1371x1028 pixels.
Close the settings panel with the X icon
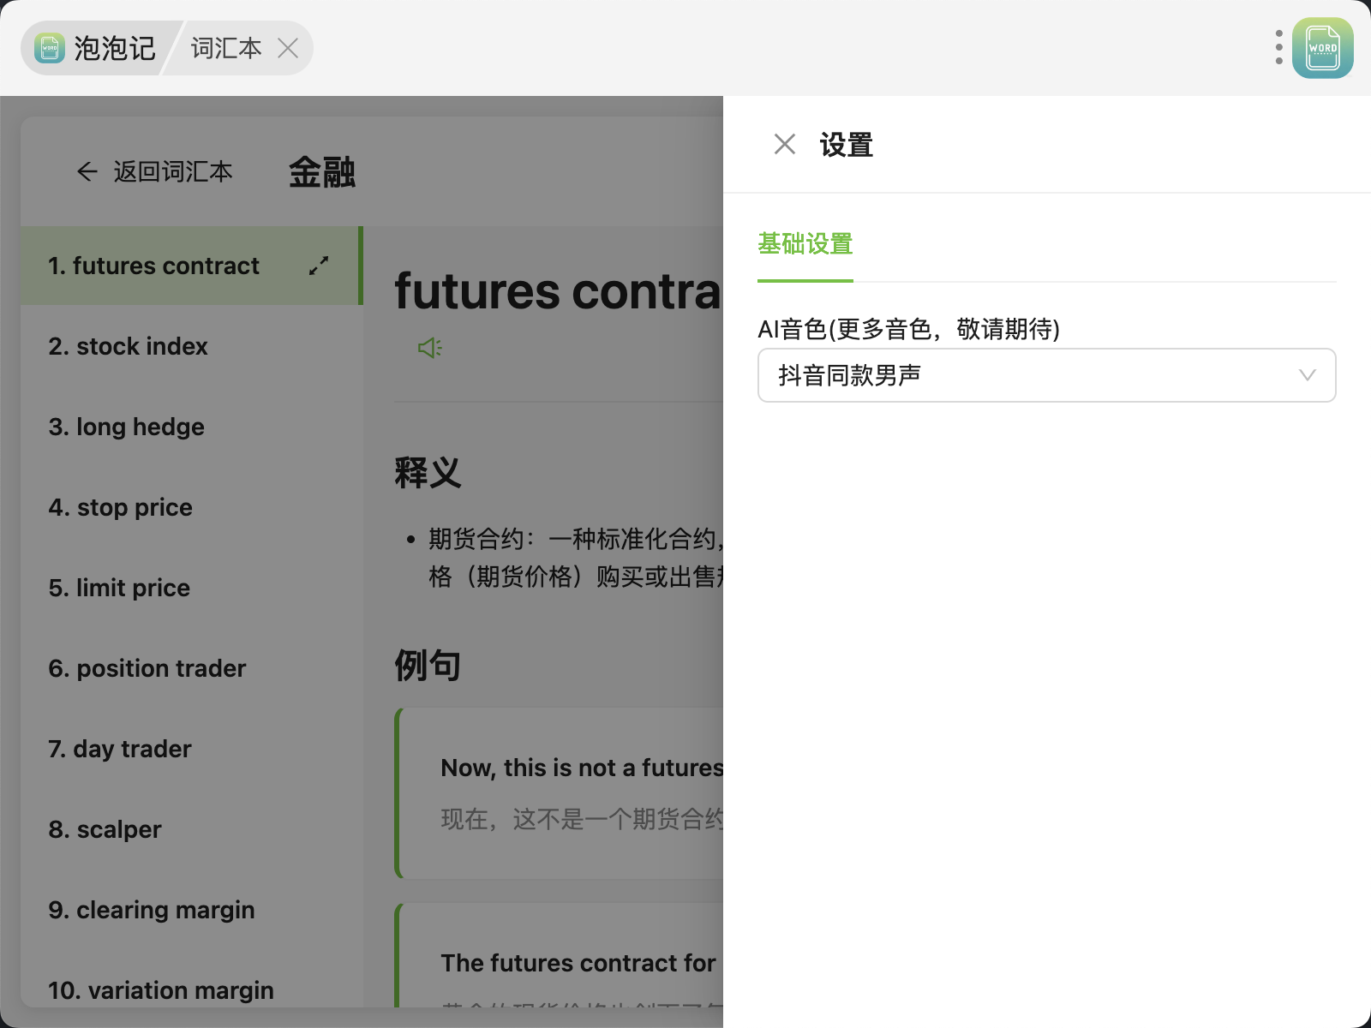point(784,144)
